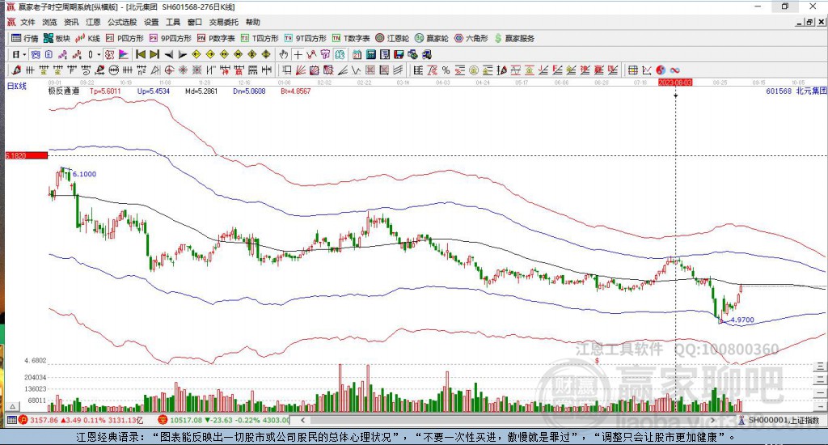Viewport: 828px width, 445px height.
Task: Open the 行情 quotes view
Action: coord(25,38)
